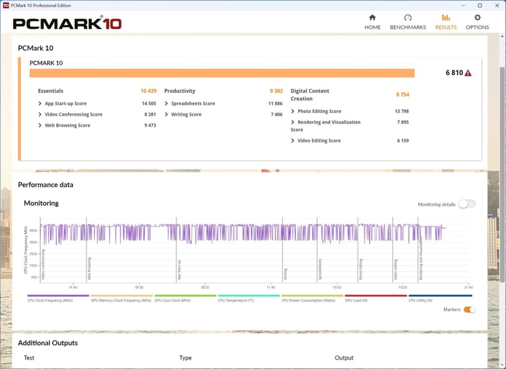Select CPU Utility legend swatch
506x369 pixels.
[x=440, y=295]
